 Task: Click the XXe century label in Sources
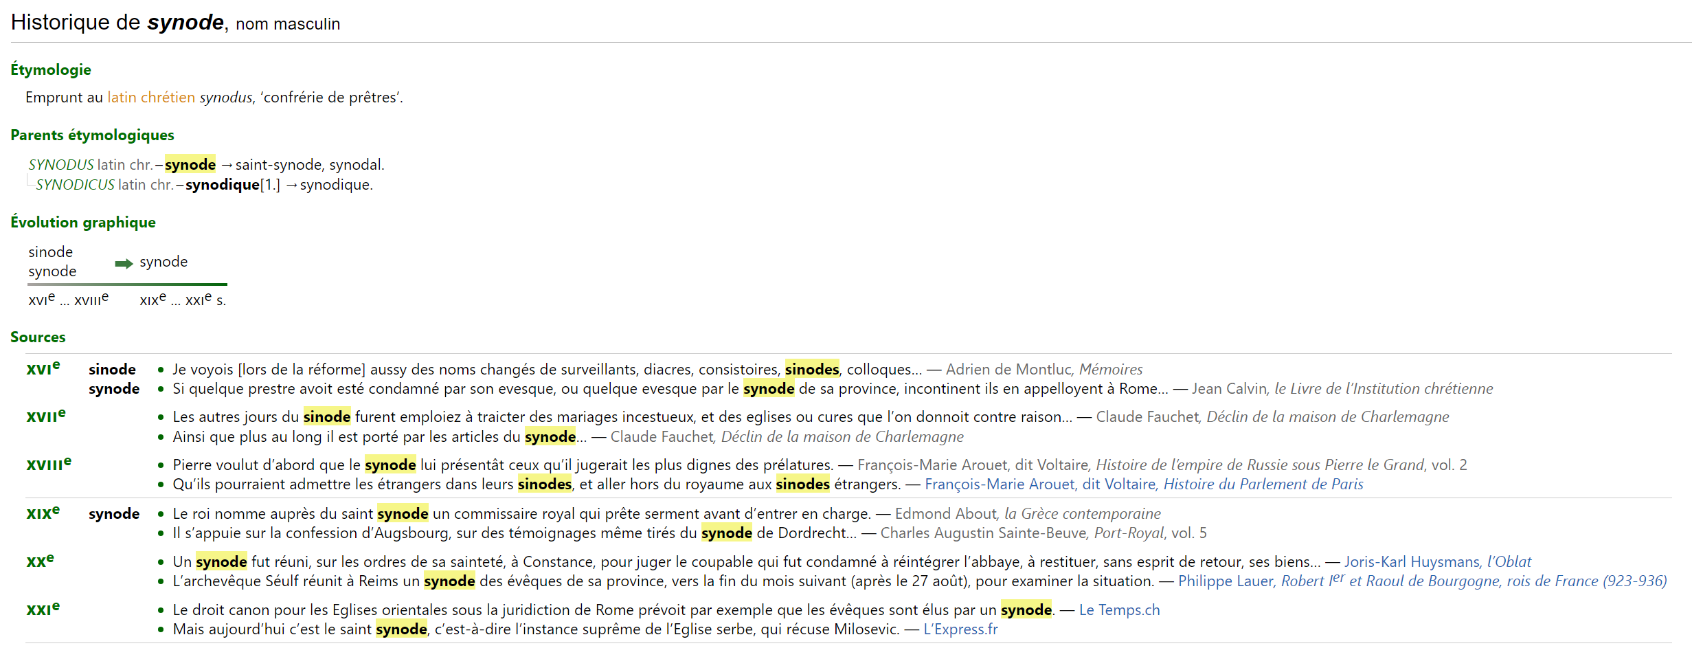point(40,561)
